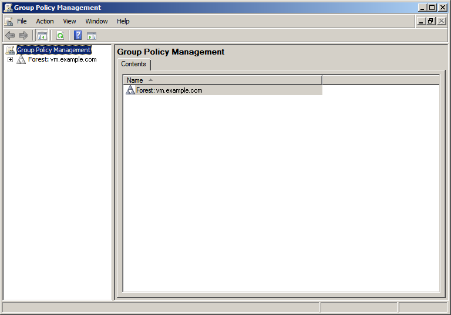
Task: Restore the inner MDI child window
Action: pos(431,21)
